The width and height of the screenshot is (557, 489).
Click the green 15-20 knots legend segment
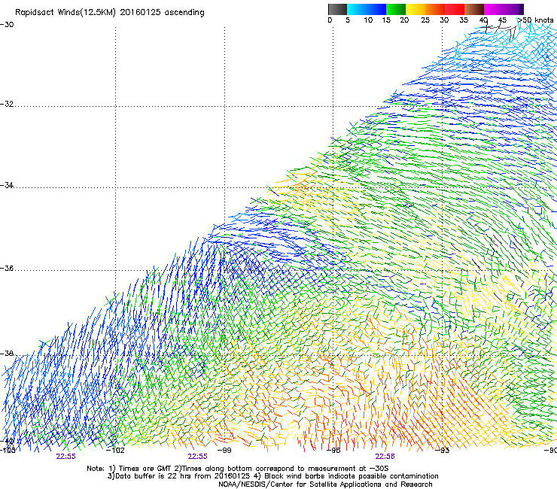[x=396, y=9]
